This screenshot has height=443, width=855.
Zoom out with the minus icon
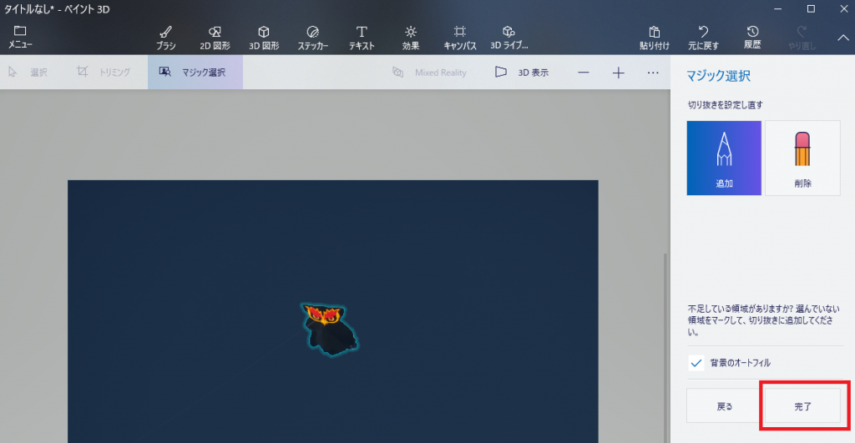[584, 73]
